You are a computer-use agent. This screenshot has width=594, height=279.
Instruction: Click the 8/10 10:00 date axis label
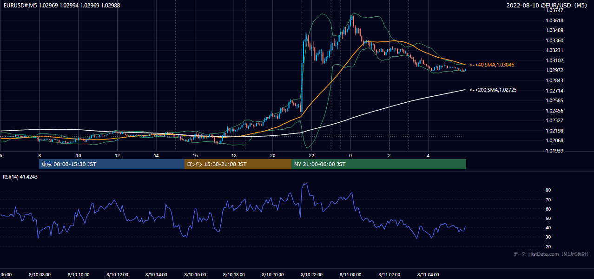point(78,275)
